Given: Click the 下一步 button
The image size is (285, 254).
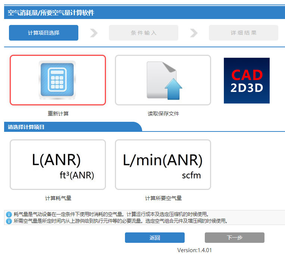Looking at the screenshot, I should (235, 238).
